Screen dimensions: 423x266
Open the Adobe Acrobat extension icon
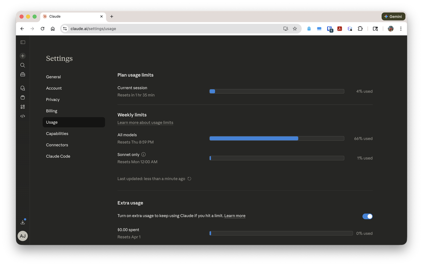pos(339,29)
